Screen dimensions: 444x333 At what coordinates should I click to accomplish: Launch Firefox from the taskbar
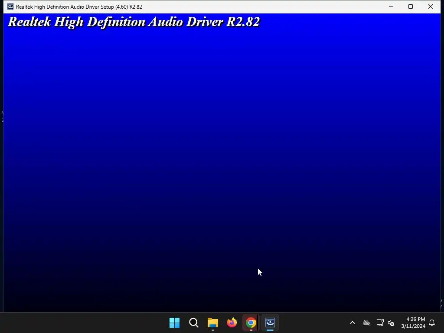click(x=232, y=323)
